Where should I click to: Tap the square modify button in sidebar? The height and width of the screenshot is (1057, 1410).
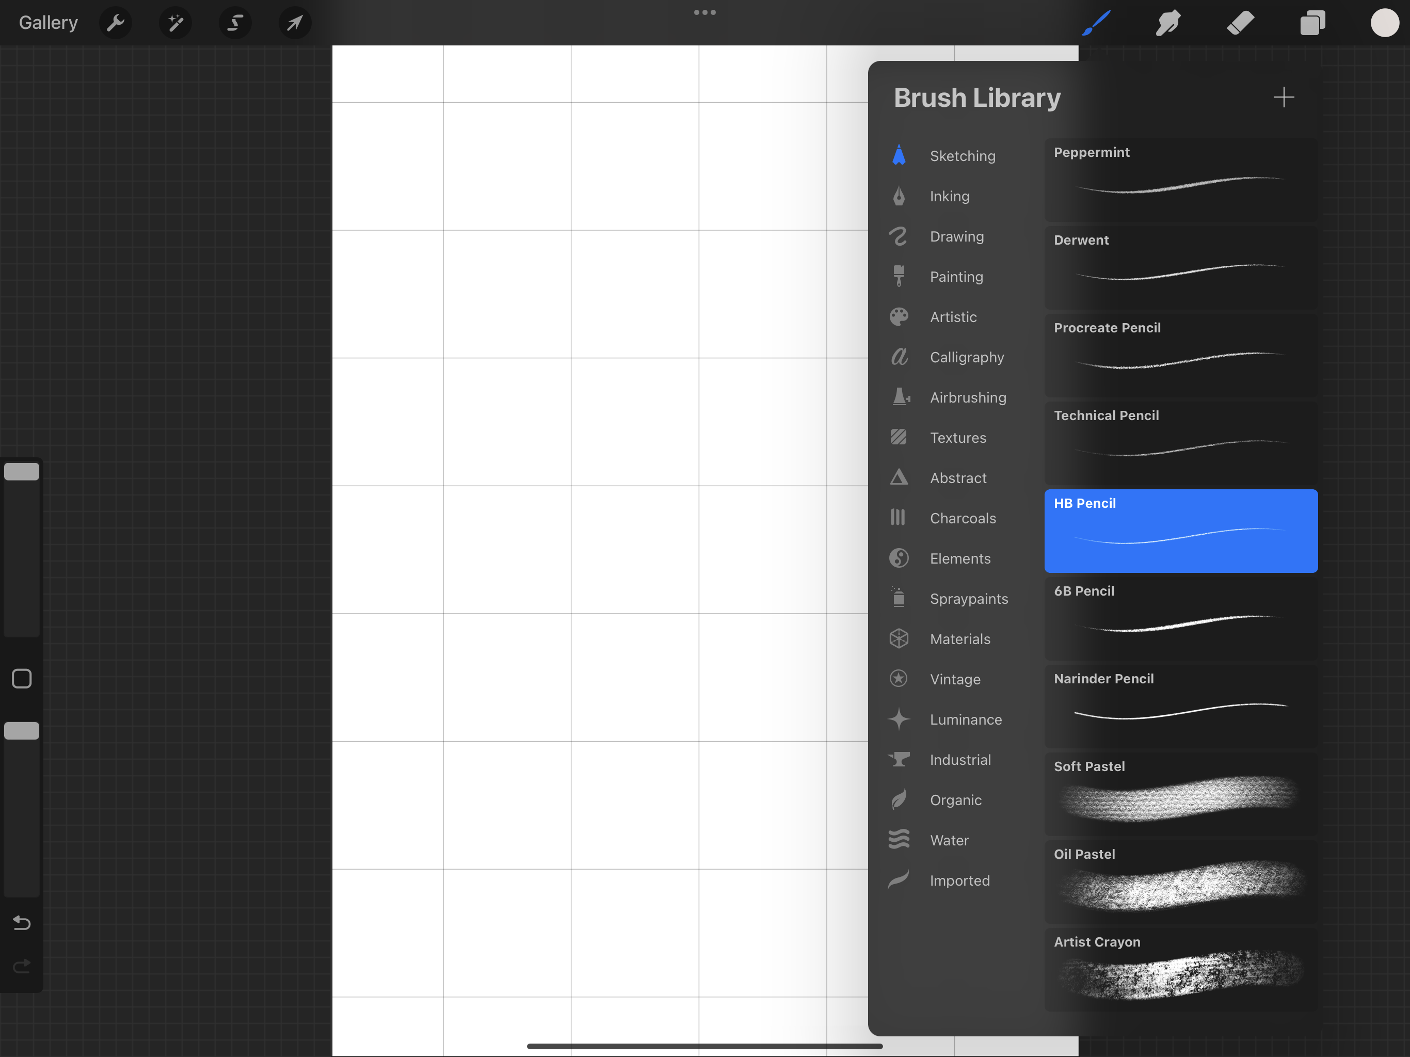coord(22,679)
